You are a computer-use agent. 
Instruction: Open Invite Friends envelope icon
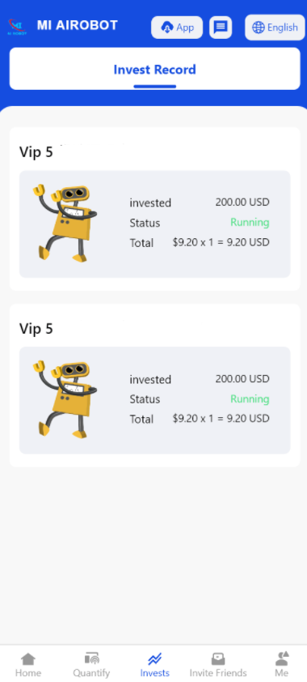(218, 659)
